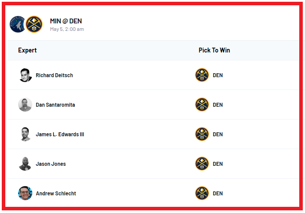Click the Pick To Win column header
The width and height of the screenshot is (305, 213).
point(214,50)
